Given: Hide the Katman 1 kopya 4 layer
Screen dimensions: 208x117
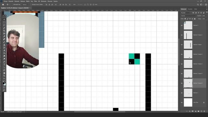Looking at the screenshot, I should click(182, 54).
